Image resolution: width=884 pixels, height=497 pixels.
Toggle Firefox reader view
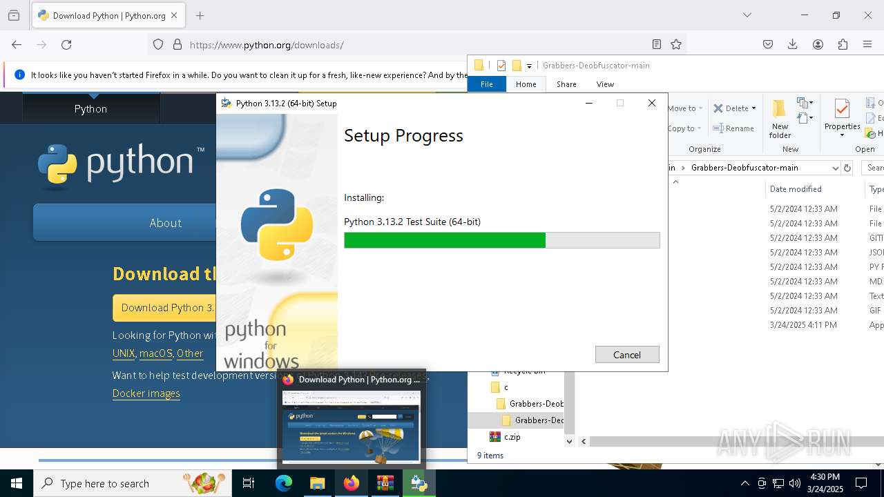(x=657, y=44)
